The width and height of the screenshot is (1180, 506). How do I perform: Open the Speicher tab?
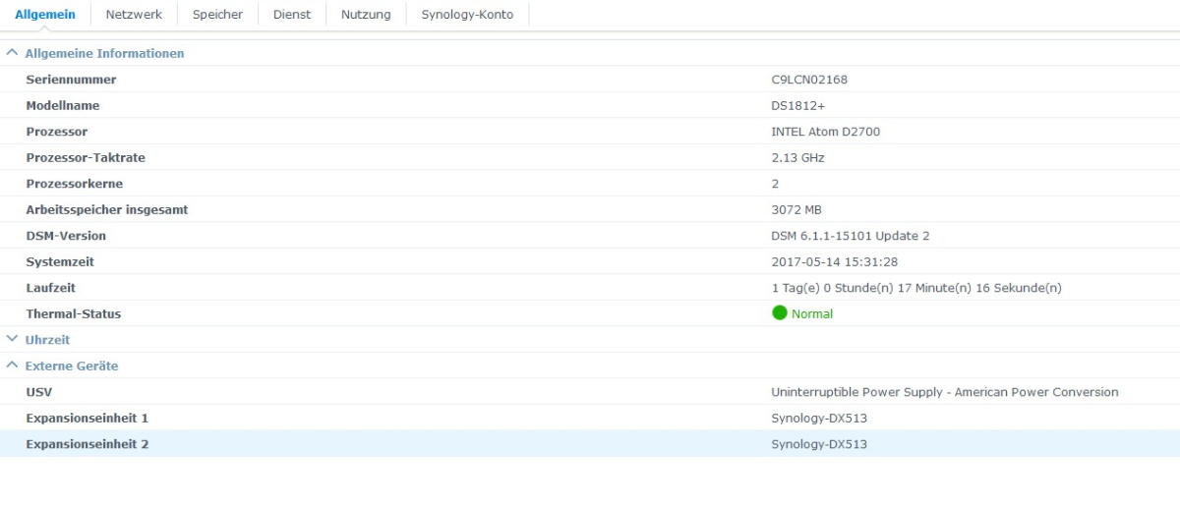click(217, 15)
